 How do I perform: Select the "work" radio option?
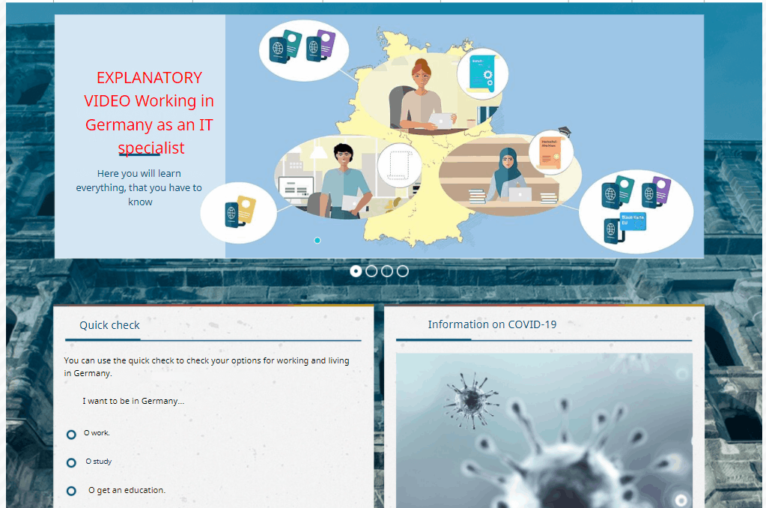(71, 434)
